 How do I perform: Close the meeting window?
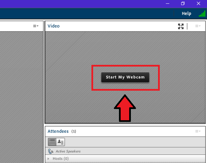pyautogui.click(x=199, y=3)
